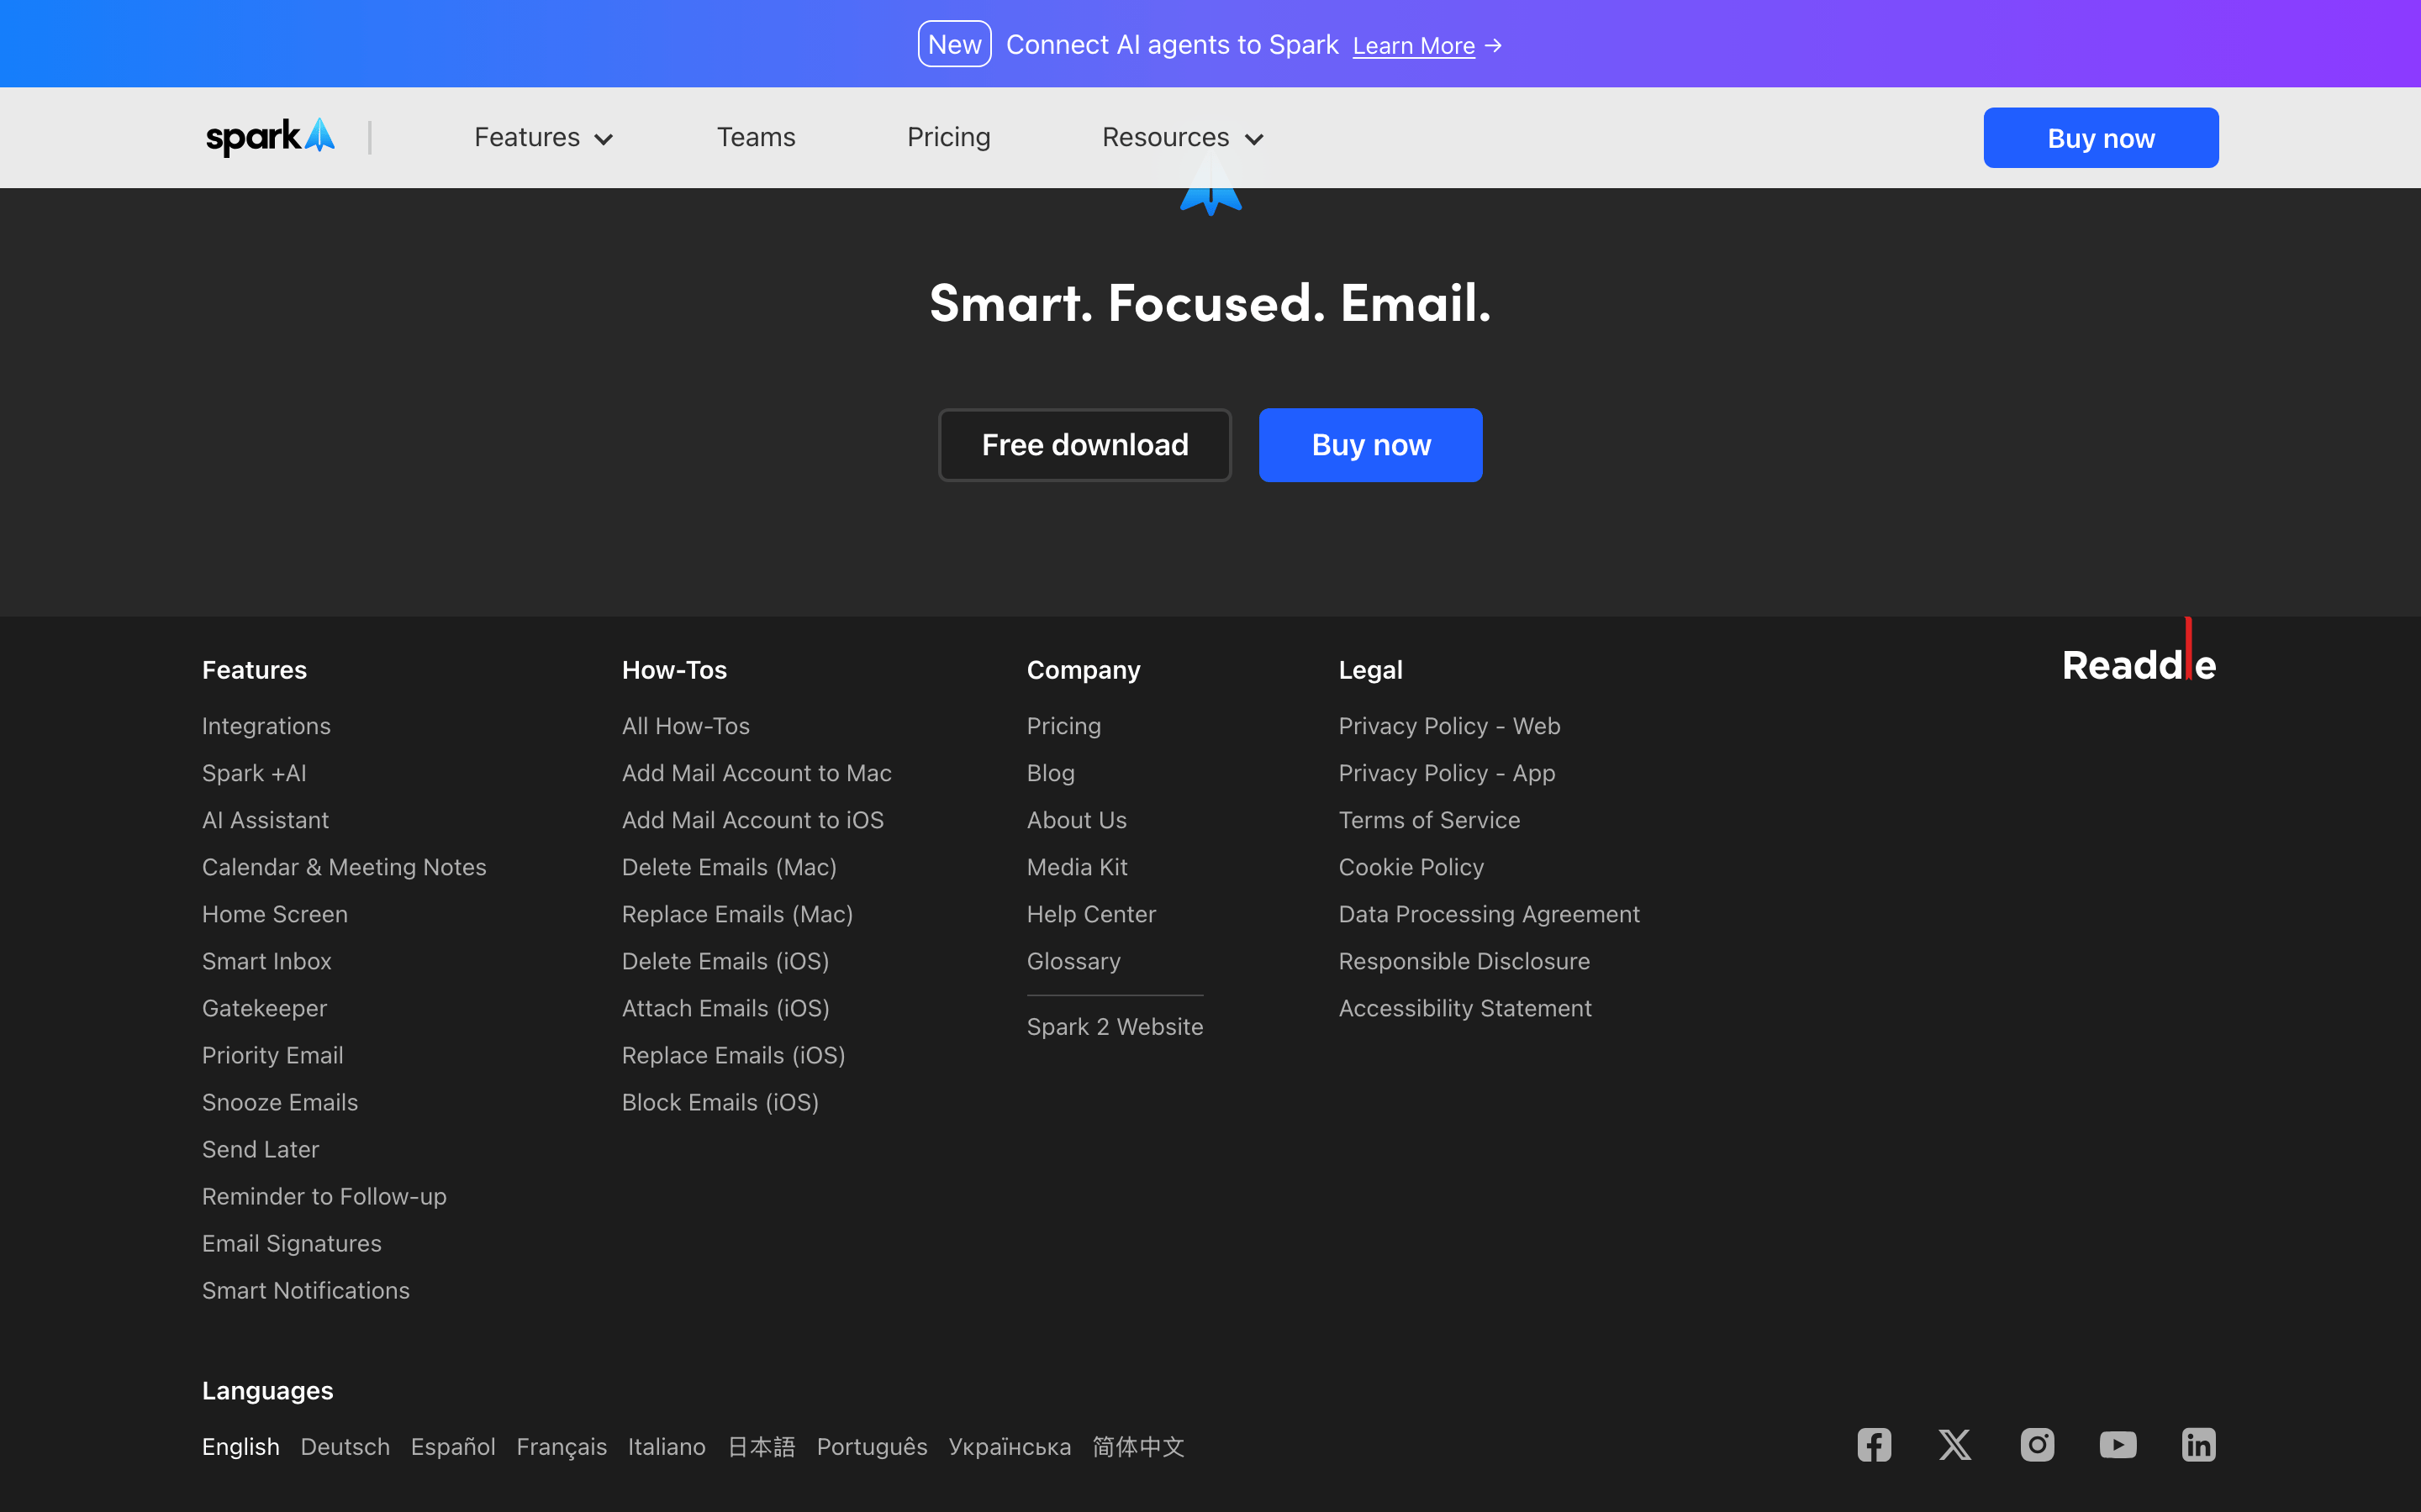
Task: Open Delete Emails (iOS) how-to
Action: click(725, 961)
